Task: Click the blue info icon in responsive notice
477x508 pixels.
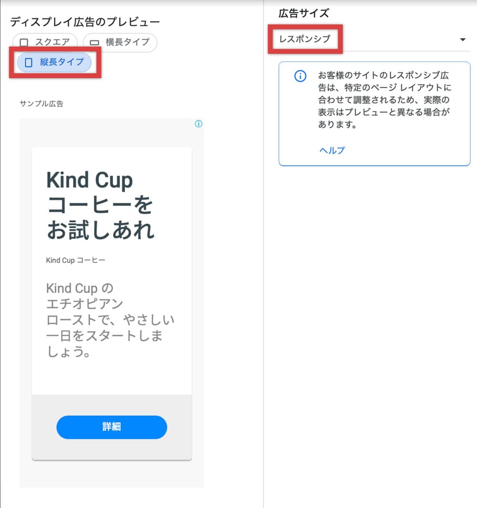Action: click(x=301, y=76)
